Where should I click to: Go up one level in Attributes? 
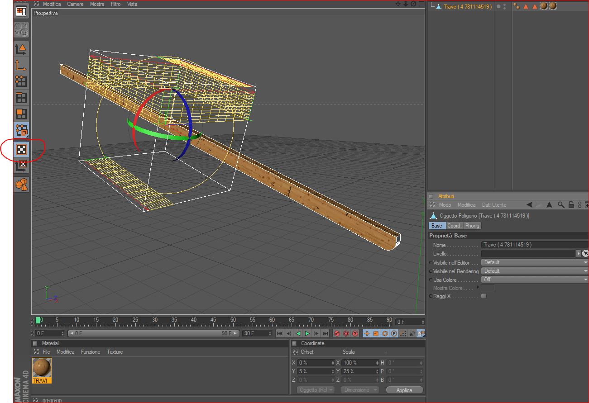coord(549,205)
